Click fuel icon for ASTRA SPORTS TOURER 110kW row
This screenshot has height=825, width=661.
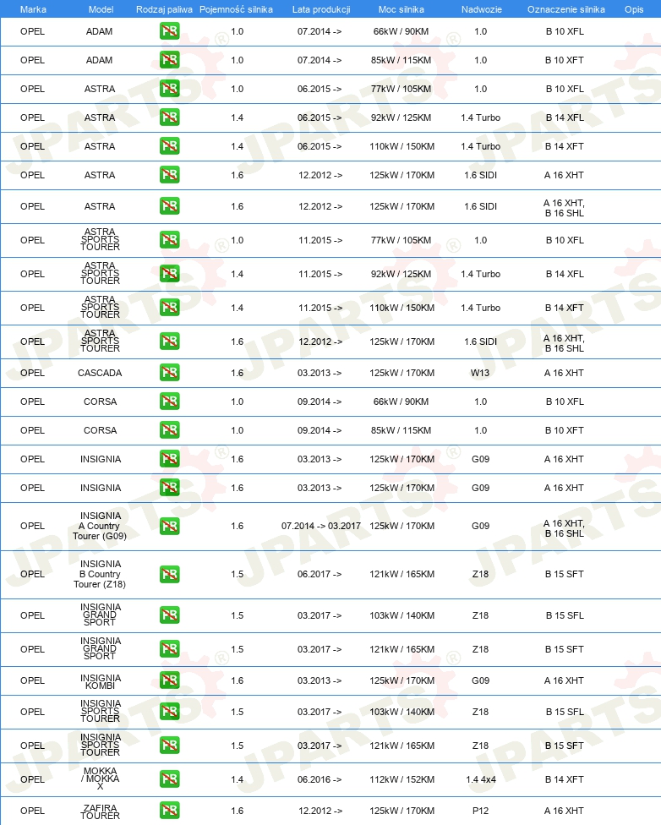(x=169, y=308)
